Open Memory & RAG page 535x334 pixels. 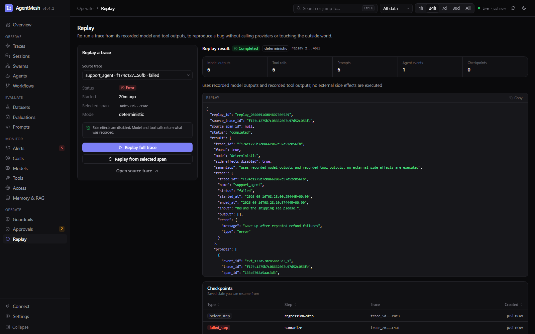pos(35,198)
